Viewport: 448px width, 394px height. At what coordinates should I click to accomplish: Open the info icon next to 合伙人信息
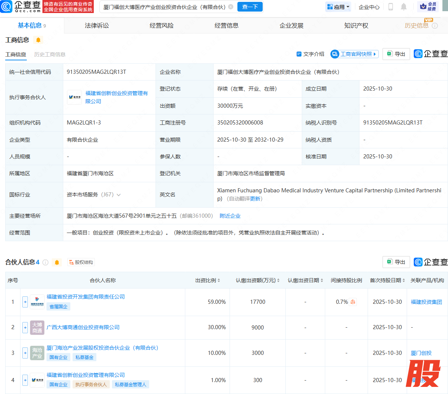45,262
